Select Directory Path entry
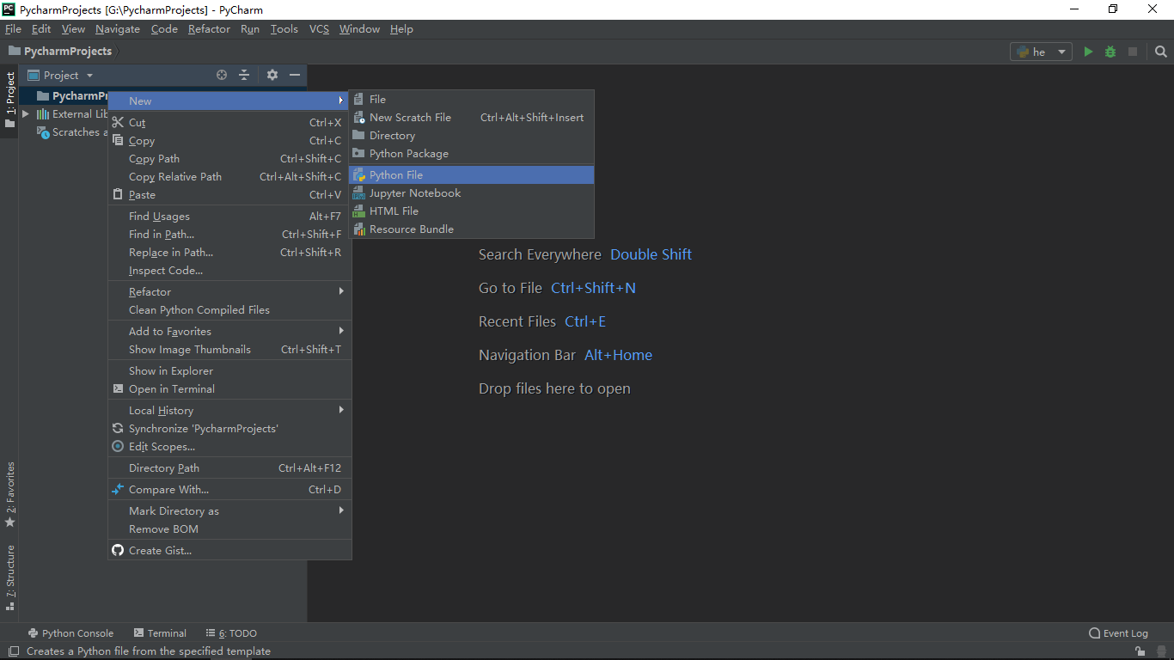The image size is (1174, 660). (x=229, y=467)
